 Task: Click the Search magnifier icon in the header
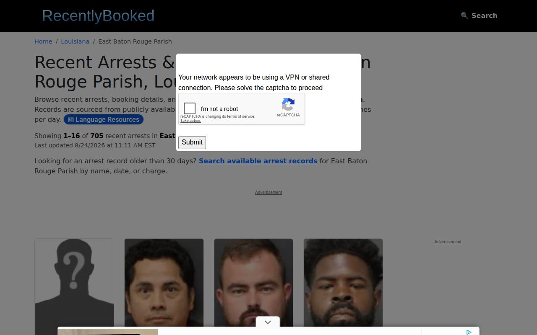[464, 15]
